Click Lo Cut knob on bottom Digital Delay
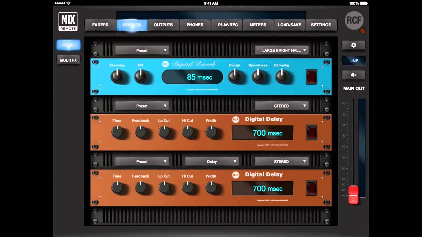The width and height of the screenshot is (422, 237). [164, 188]
